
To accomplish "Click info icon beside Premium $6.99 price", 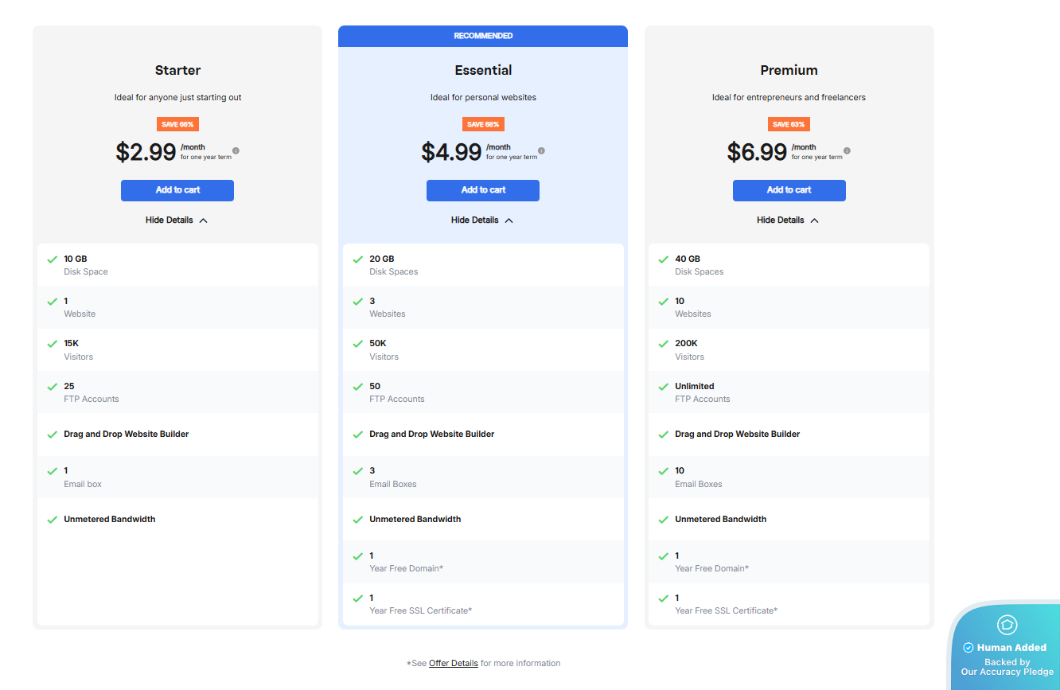I will pyautogui.click(x=847, y=150).
